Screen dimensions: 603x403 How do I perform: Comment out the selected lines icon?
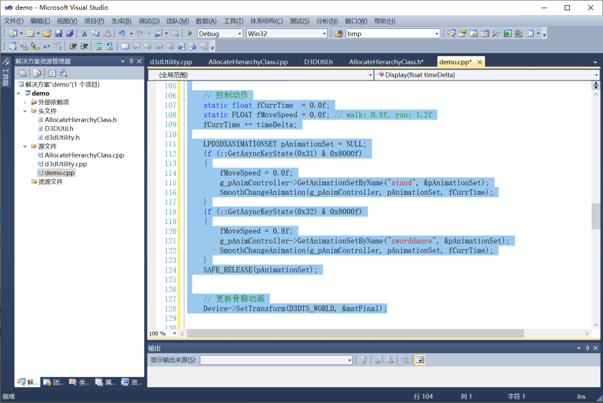[x=99, y=46]
